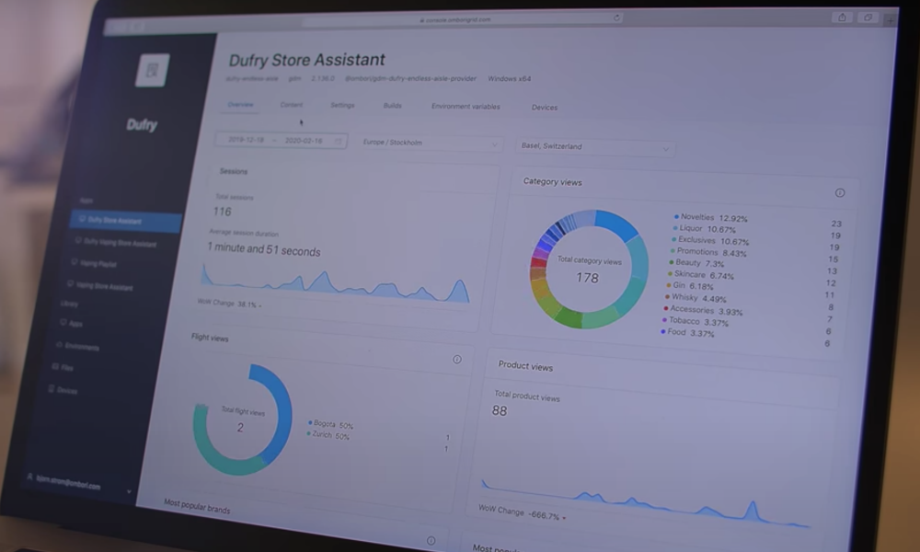This screenshot has width=920, height=552.
Task: Click the Novelties legend color dot
Action: 676,216
